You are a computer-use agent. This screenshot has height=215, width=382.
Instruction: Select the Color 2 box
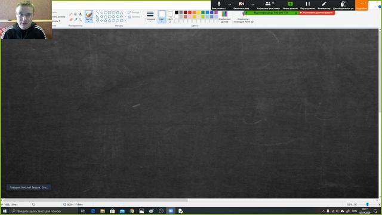coord(170,17)
